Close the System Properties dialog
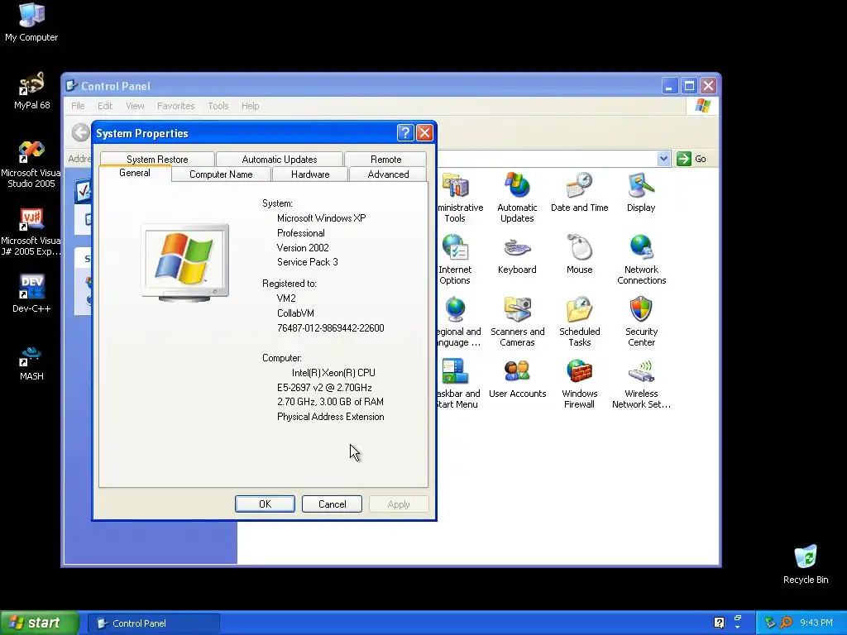This screenshot has width=847, height=635. coord(424,133)
